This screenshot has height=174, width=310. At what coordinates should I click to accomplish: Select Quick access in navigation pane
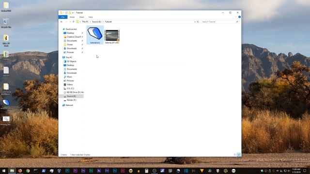71,29
